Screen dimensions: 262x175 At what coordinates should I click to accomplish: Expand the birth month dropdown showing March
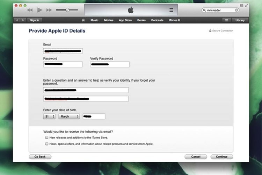pyautogui.click(x=69, y=116)
